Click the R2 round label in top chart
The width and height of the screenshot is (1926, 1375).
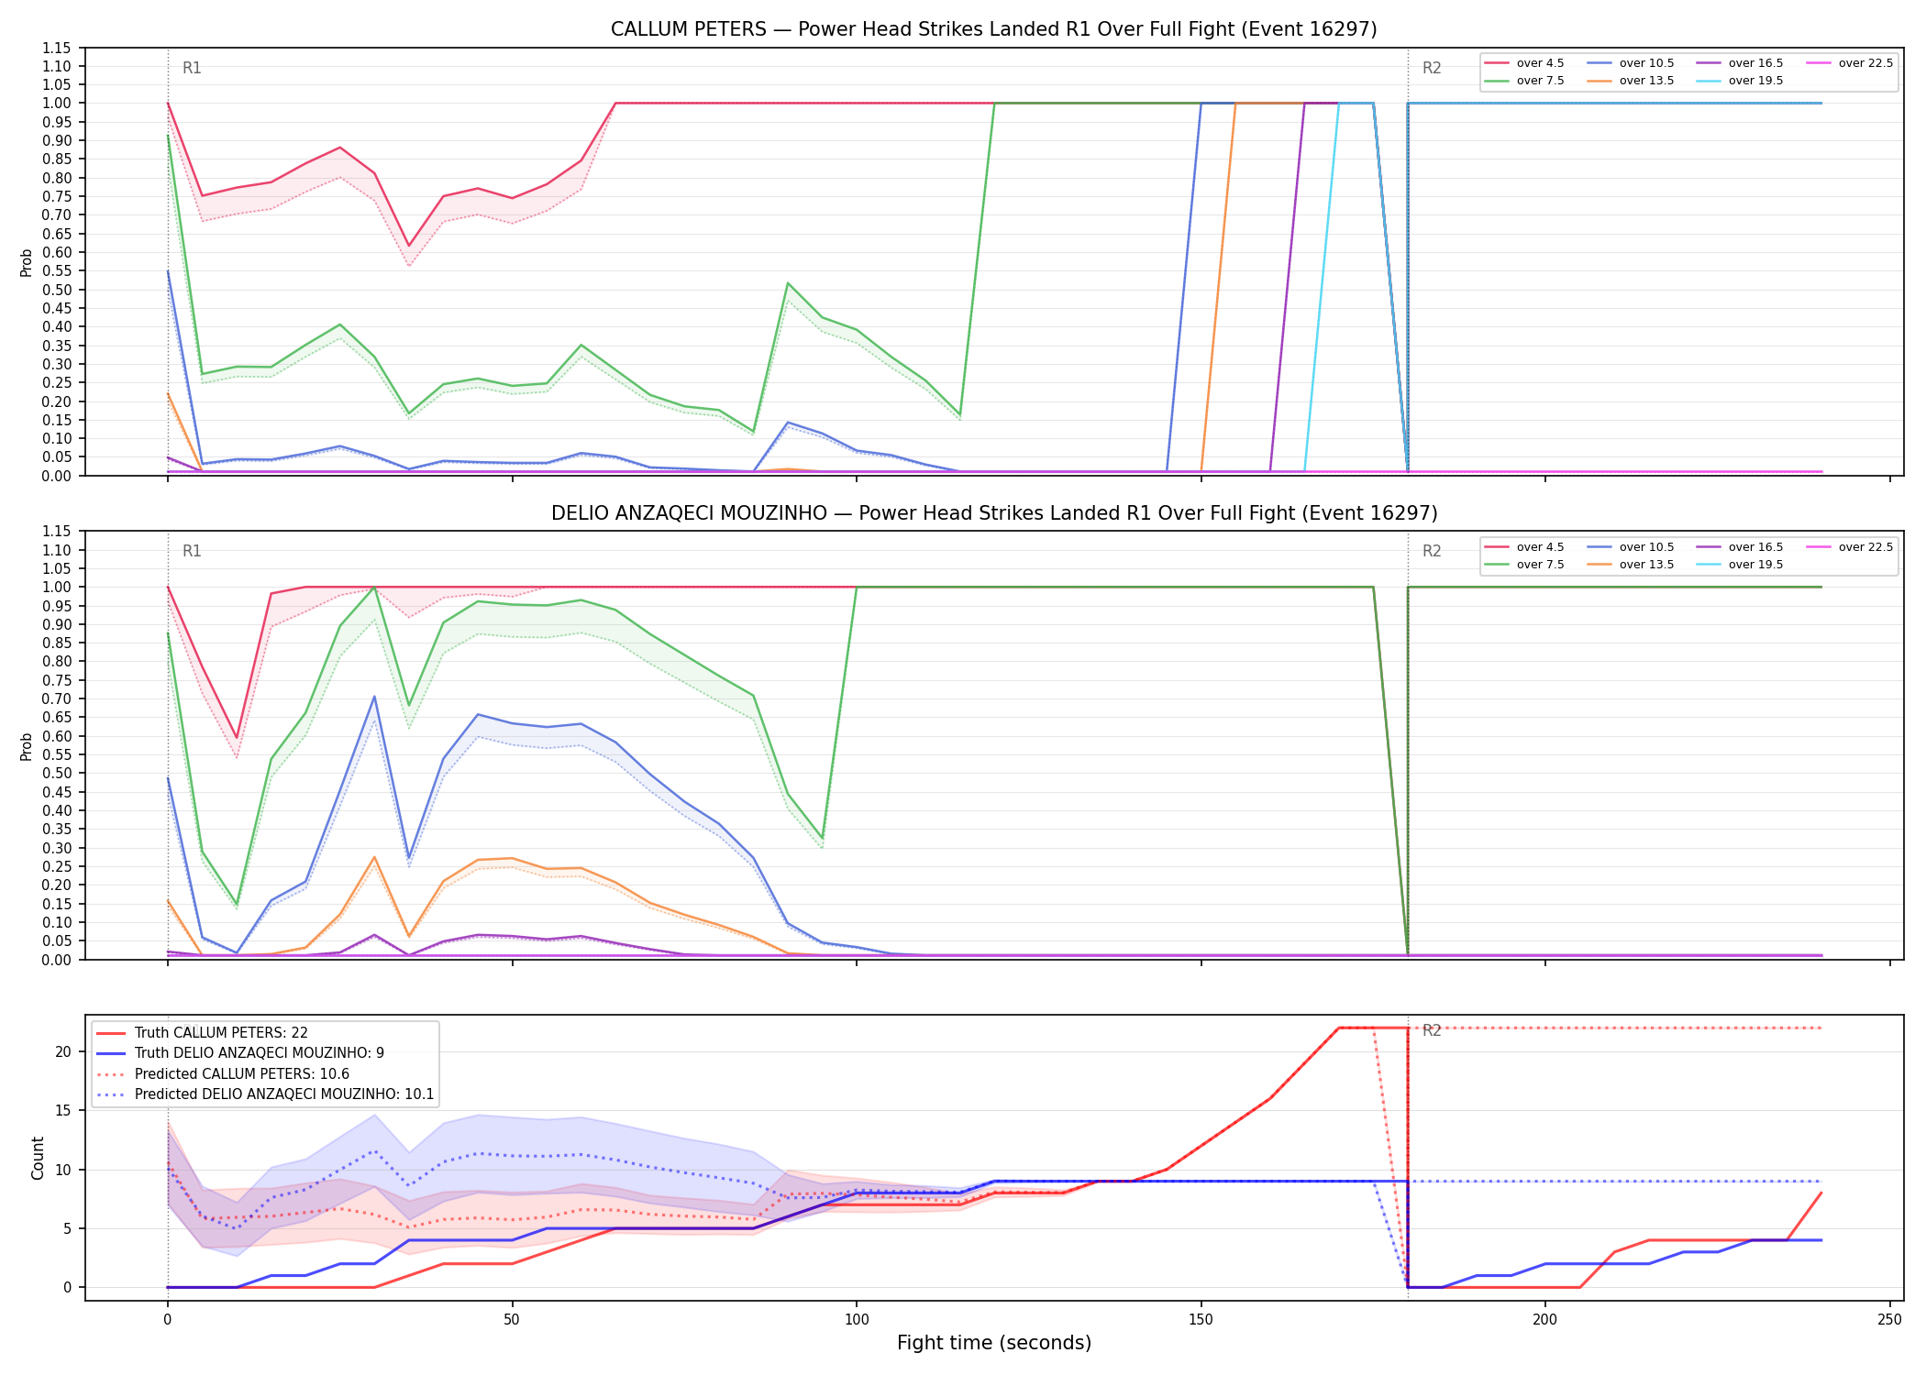click(x=1432, y=68)
